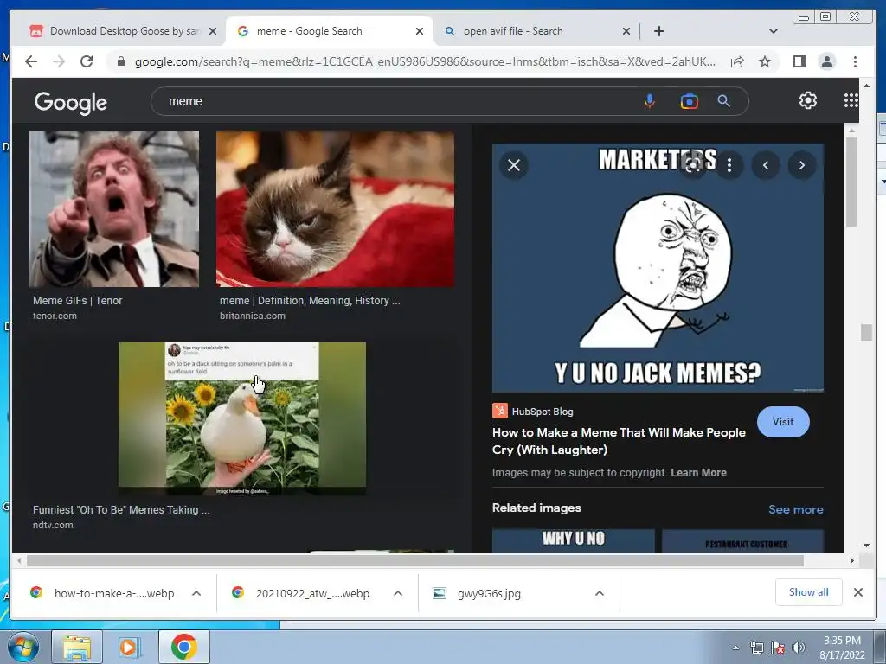Image resolution: width=886 pixels, height=664 pixels.
Task: Click Show all downloads
Action: pyautogui.click(x=809, y=592)
